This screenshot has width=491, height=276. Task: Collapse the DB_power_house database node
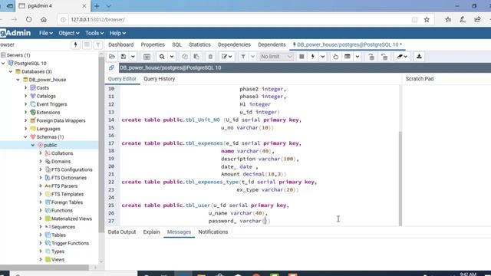pos(18,80)
